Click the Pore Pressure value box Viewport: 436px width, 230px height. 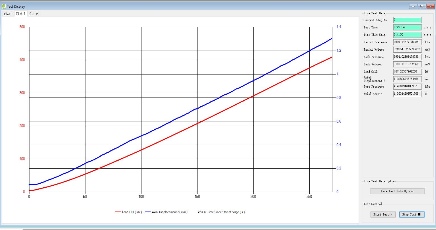(x=407, y=86)
